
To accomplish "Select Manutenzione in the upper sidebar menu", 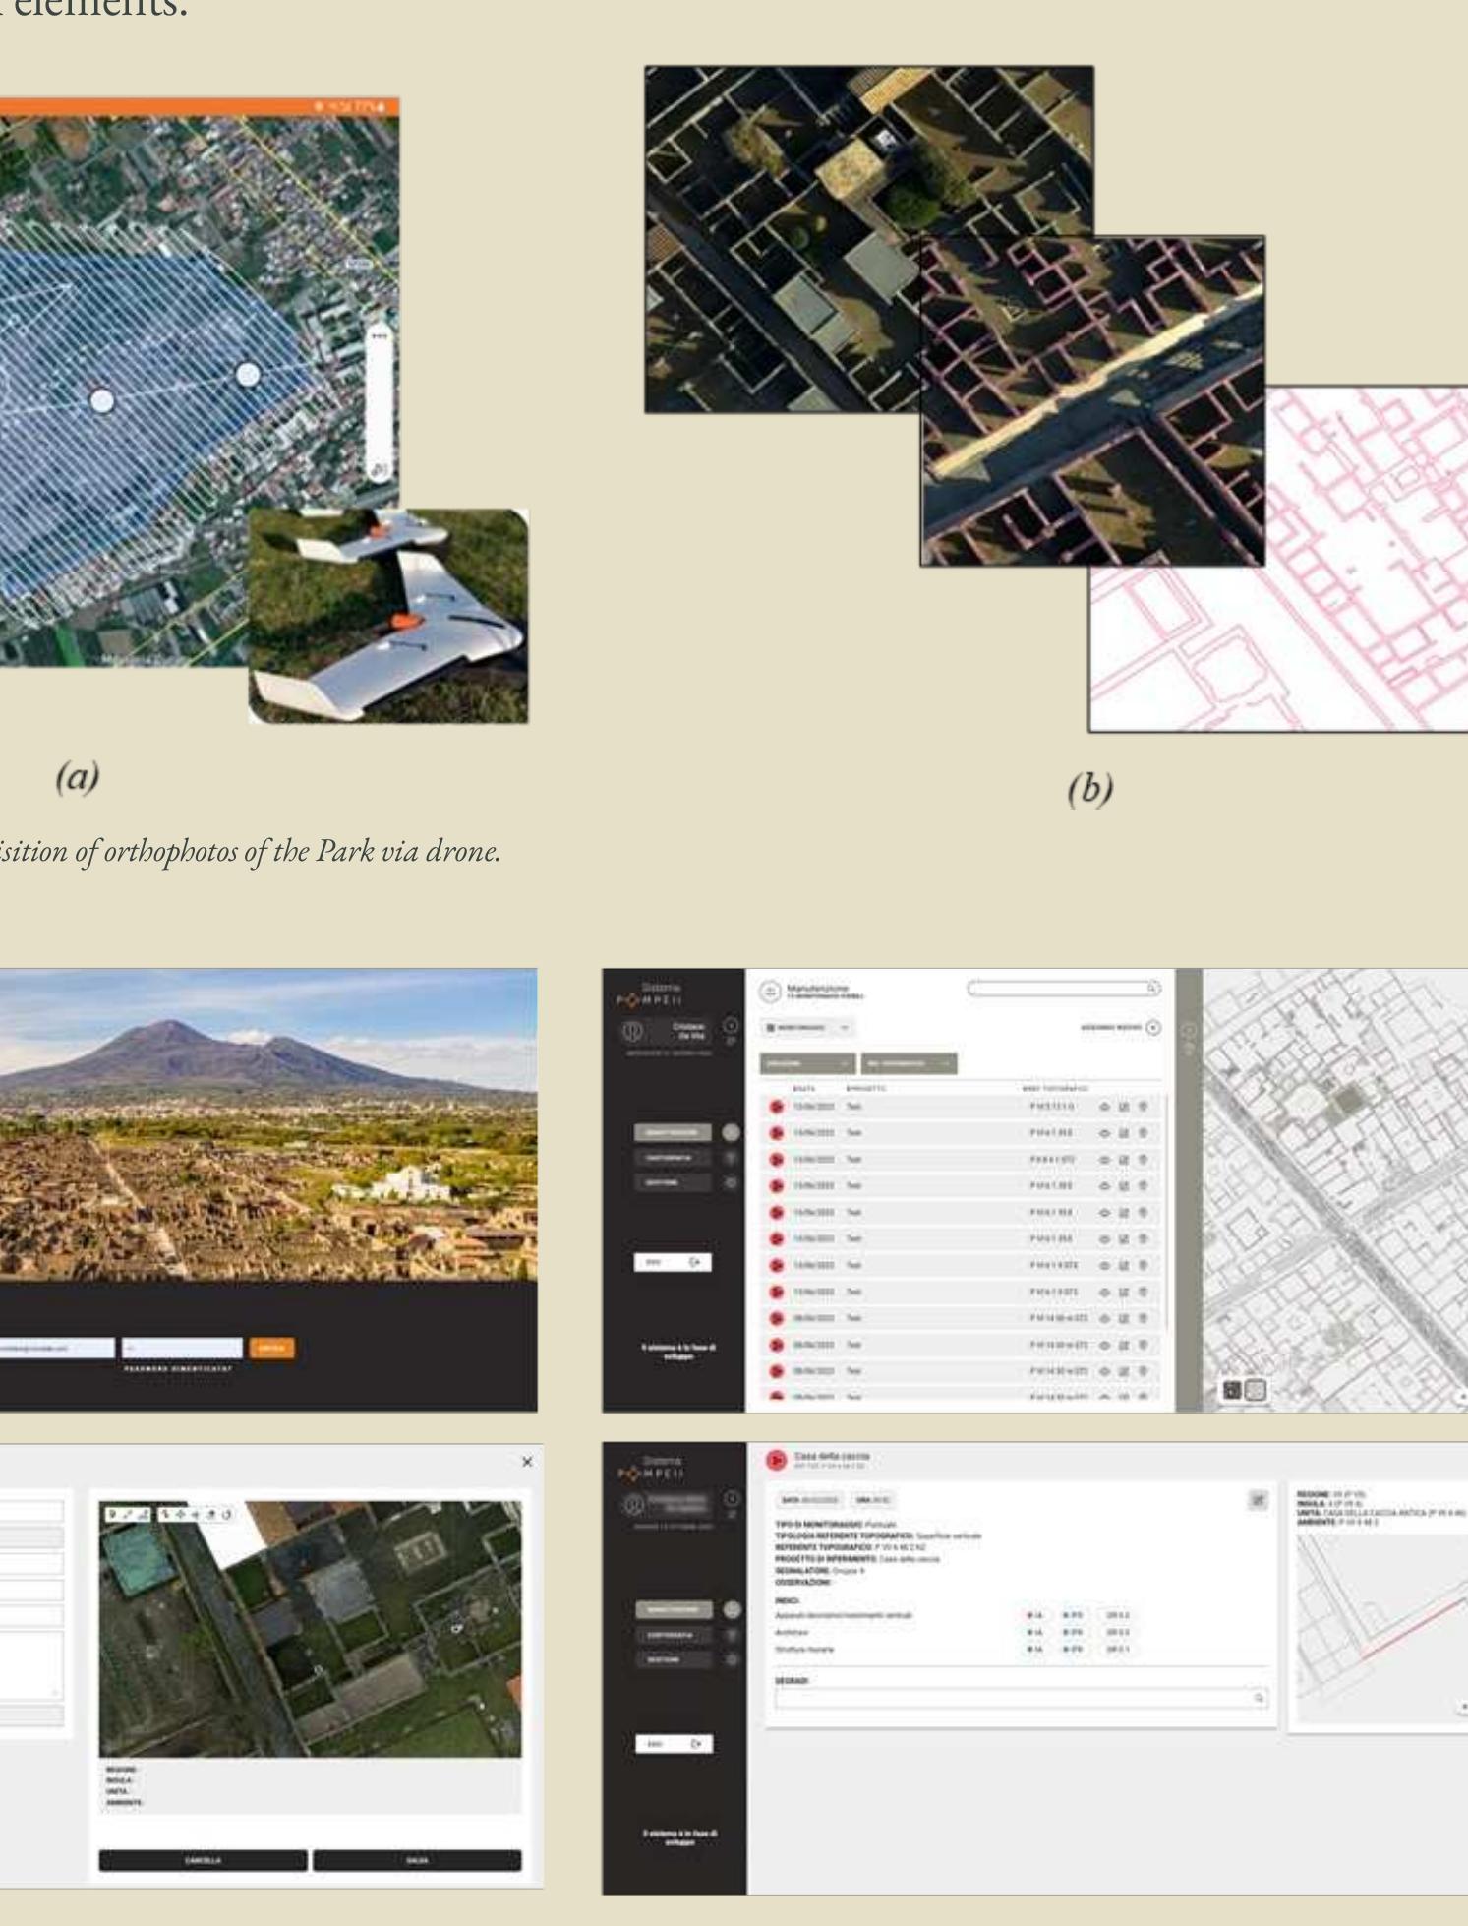I will click(673, 1132).
